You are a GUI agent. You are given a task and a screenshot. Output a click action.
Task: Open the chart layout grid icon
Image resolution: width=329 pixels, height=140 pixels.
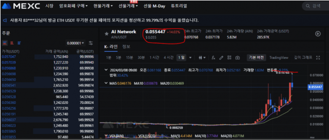tap(229, 58)
